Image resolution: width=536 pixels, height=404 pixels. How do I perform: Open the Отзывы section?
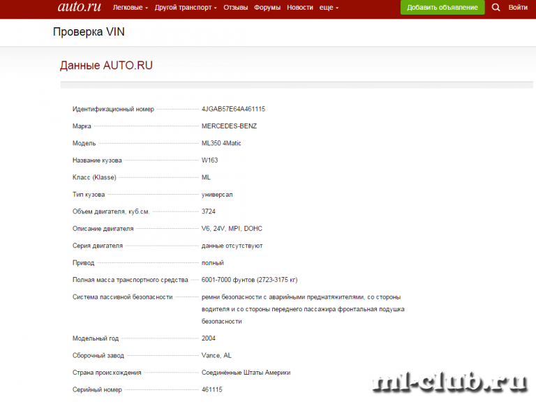coord(235,8)
